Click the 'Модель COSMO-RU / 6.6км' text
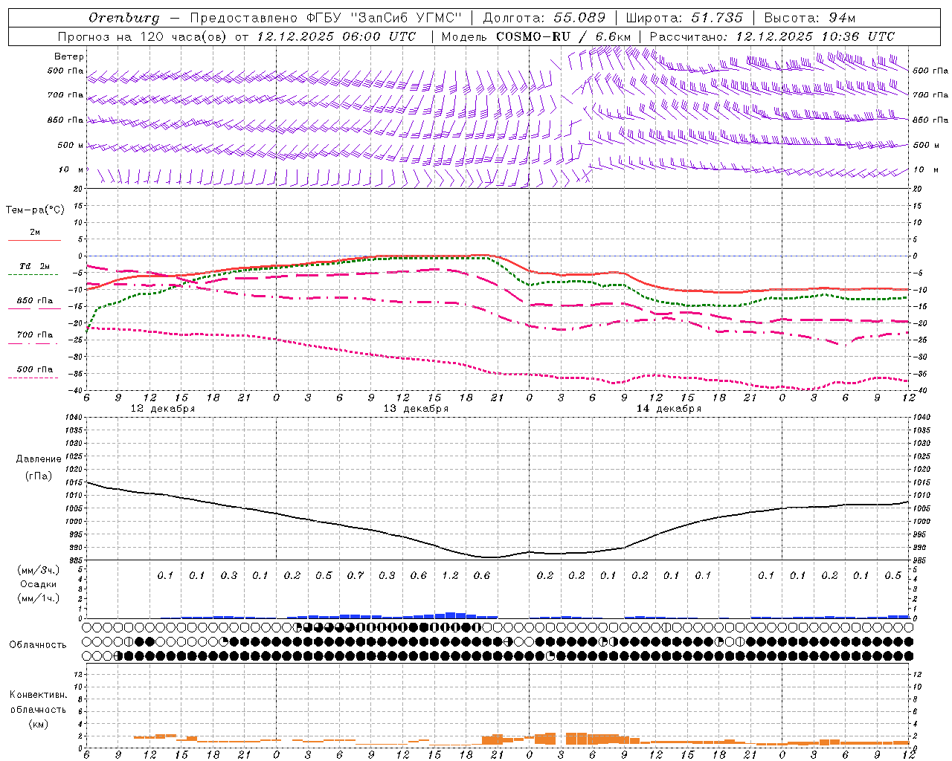Viewport: 952px width, 761px height. pyautogui.click(x=536, y=36)
